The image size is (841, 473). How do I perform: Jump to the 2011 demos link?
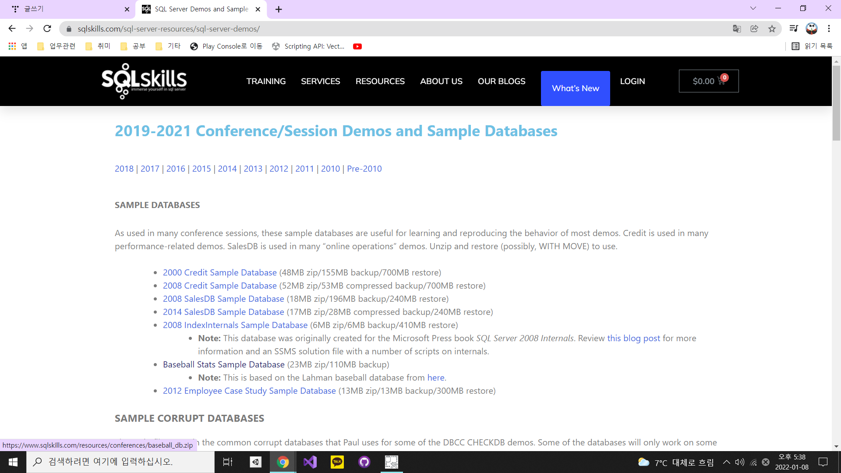[304, 169]
